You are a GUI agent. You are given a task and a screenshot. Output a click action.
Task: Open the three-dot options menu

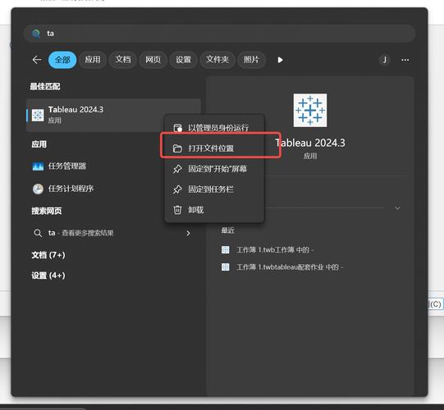pos(405,60)
